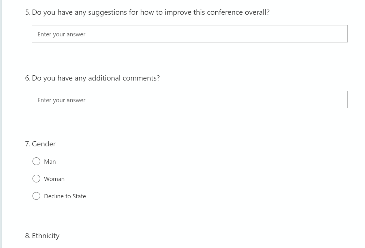
Task: Click the question number 5 label
Action: pyautogui.click(x=28, y=12)
